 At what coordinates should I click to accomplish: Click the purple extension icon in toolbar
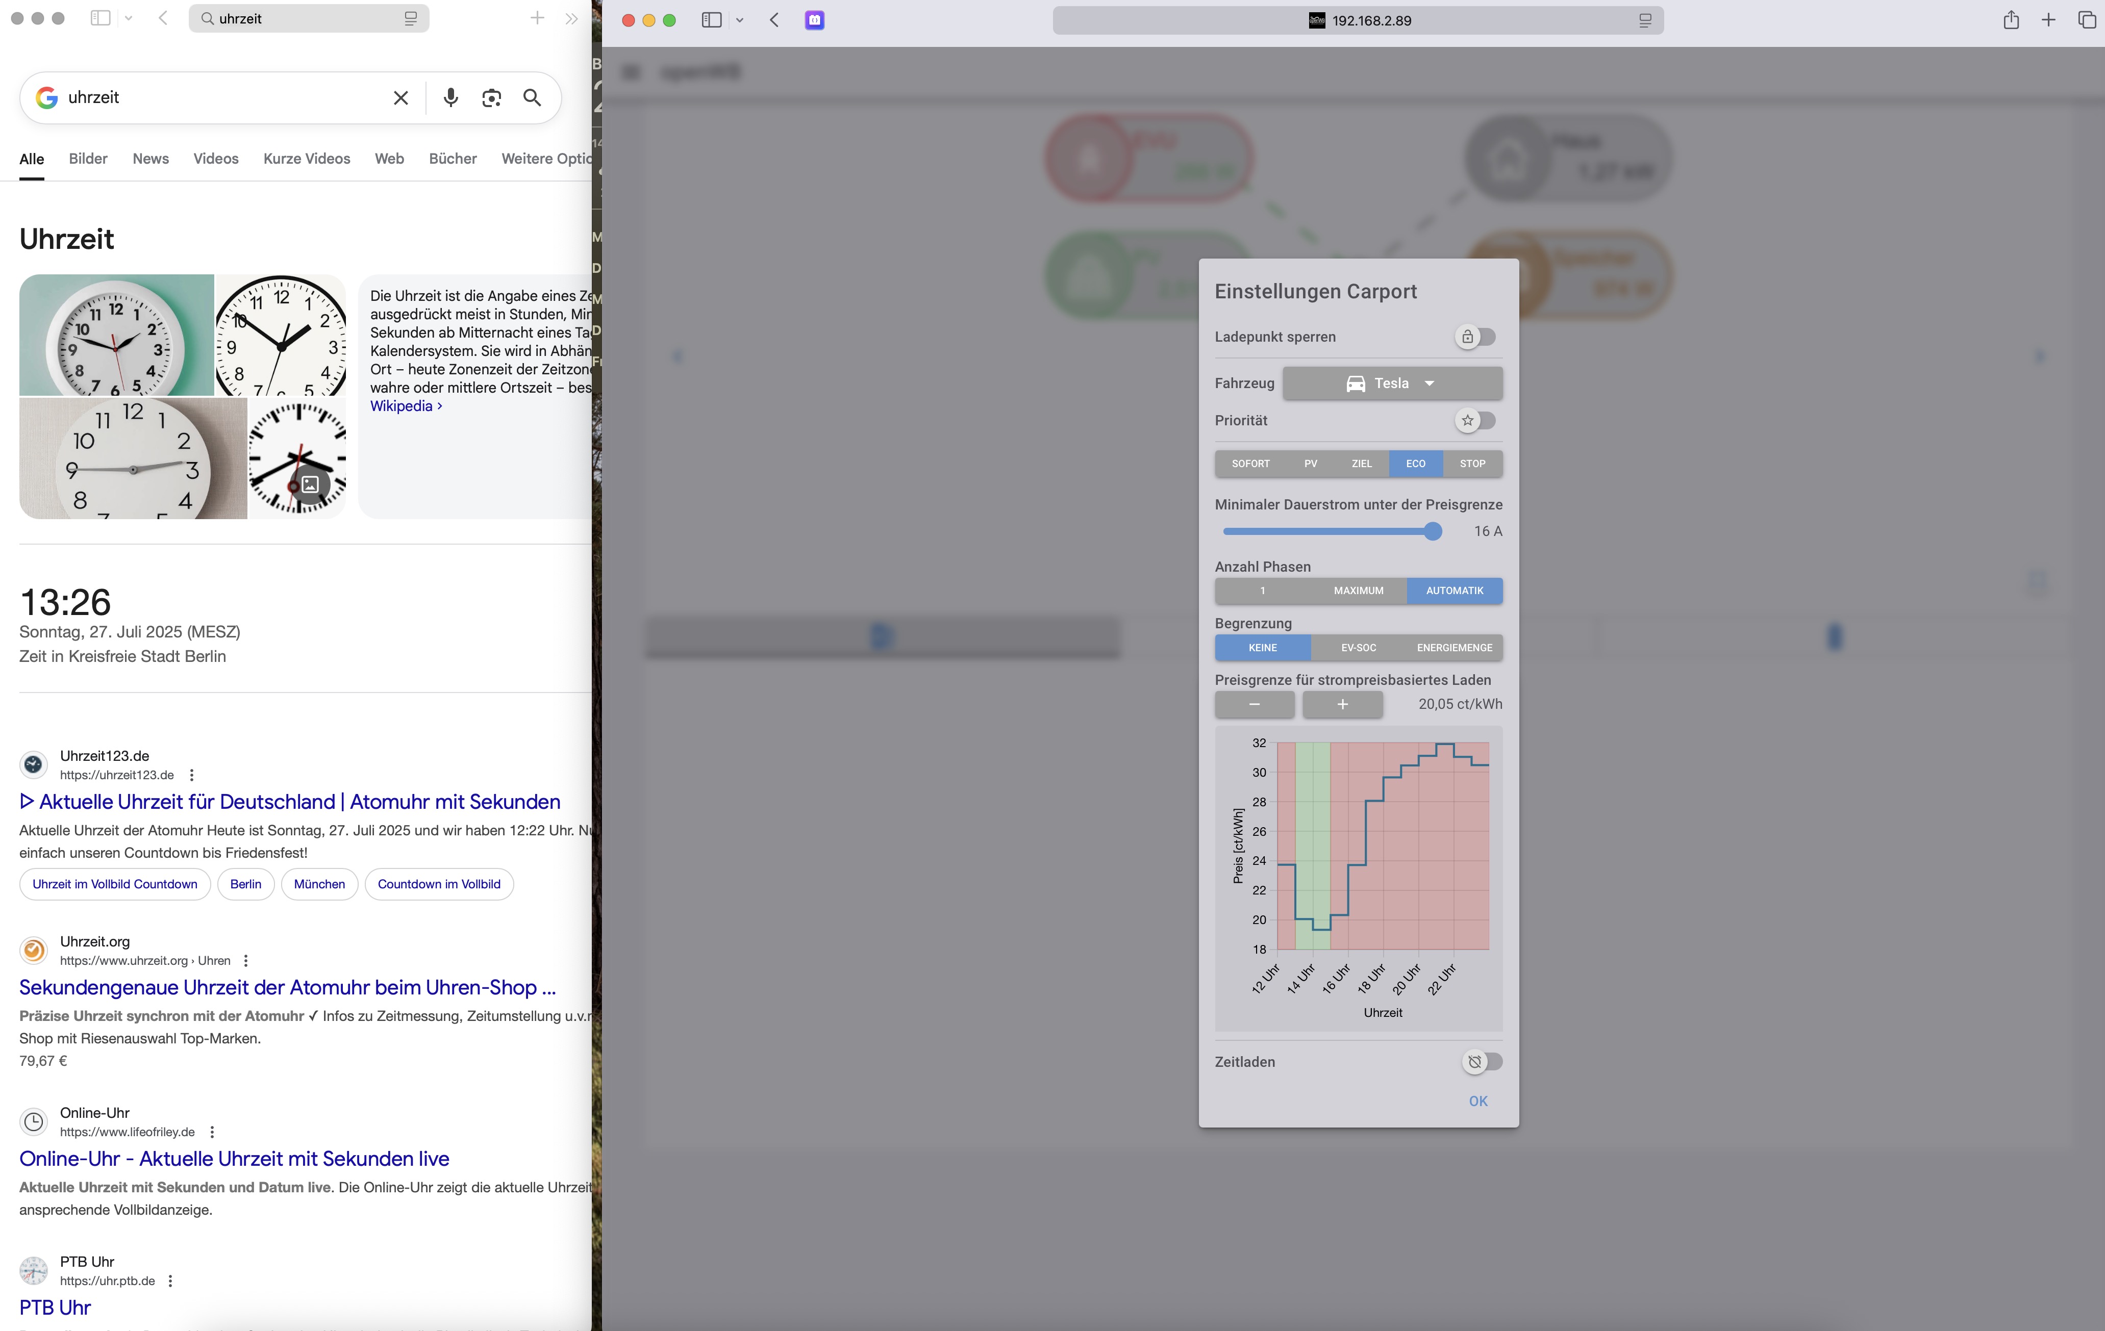click(814, 20)
